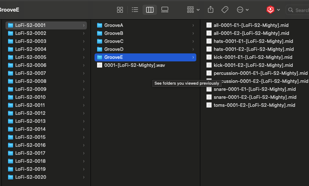The width and height of the screenshot is (309, 186).
Task: Switch to list view
Action: pyautogui.click(x=135, y=10)
